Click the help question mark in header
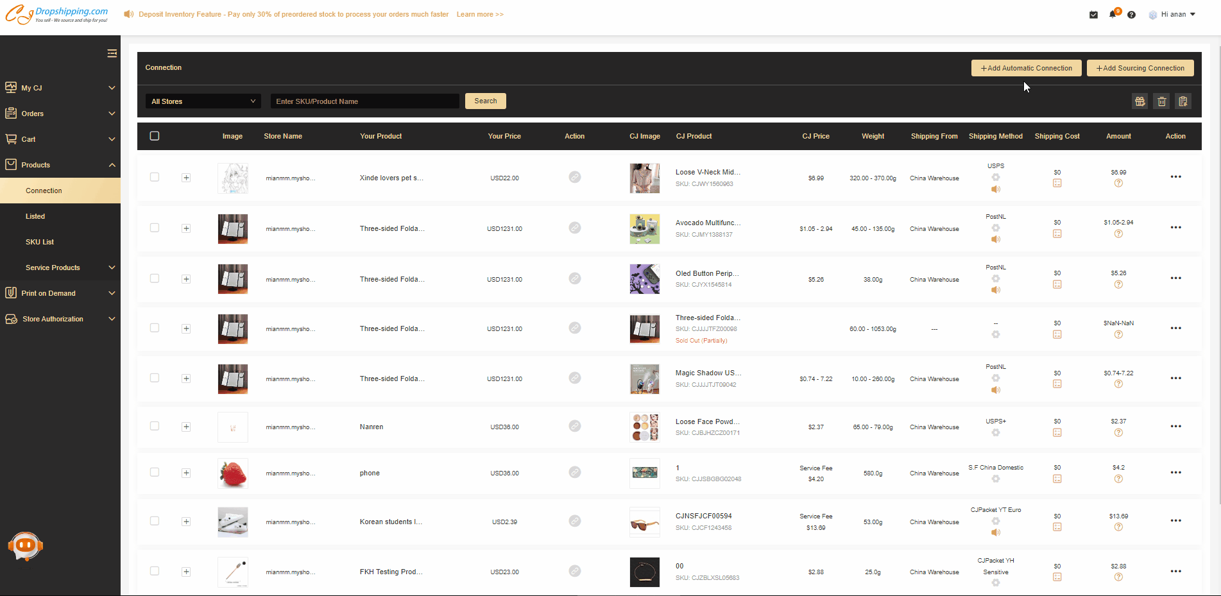The image size is (1221, 596). 1131,15
